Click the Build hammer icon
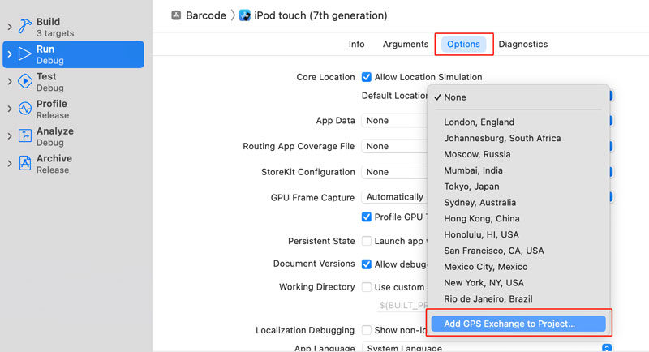649x352 pixels. click(25, 27)
